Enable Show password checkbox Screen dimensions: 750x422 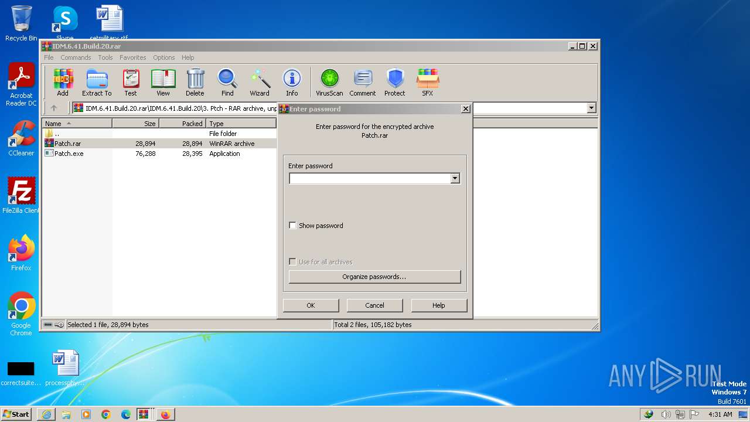point(292,226)
